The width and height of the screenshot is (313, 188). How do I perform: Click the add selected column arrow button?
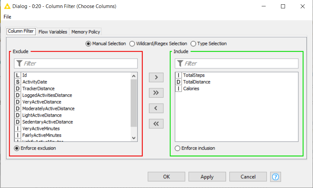coord(156,77)
